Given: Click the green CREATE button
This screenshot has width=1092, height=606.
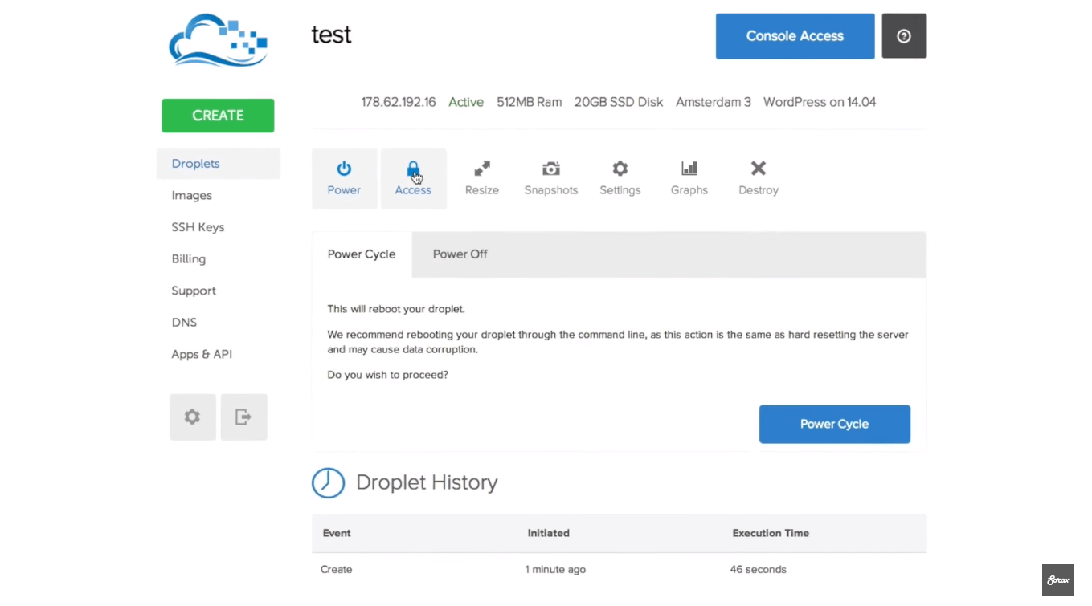Looking at the screenshot, I should [218, 116].
